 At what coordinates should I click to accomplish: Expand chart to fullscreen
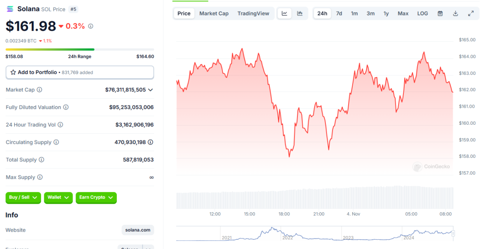coord(471,13)
